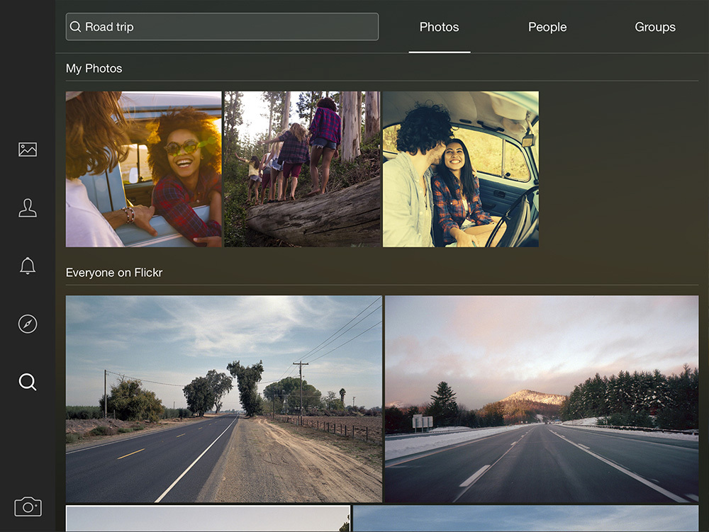Click magnifier icon inside the search field
The image size is (709, 532).
click(75, 27)
